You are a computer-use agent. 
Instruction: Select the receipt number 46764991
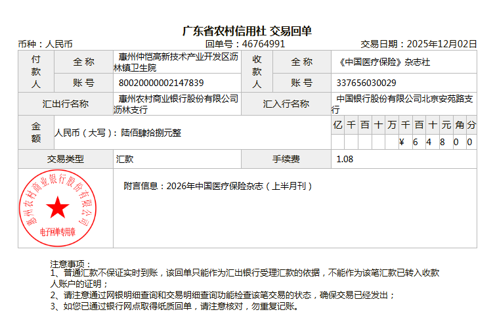click(x=263, y=44)
